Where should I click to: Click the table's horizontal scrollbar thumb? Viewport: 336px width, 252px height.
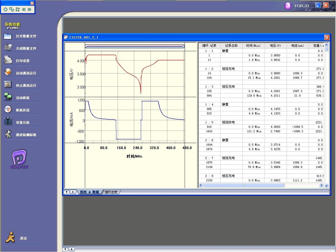[x=244, y=185]
